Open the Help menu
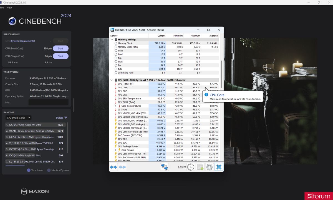333x200 pixels. coord(9,7)
